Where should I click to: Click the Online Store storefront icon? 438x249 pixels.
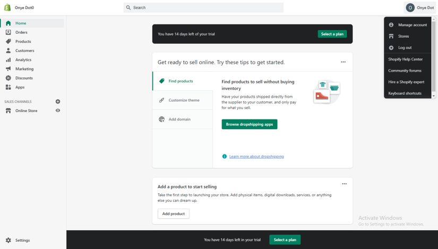(8, 110)
